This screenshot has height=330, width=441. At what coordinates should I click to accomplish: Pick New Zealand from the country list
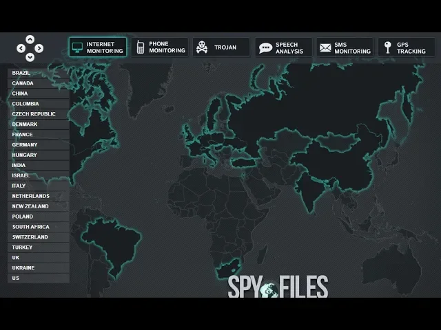39,206
